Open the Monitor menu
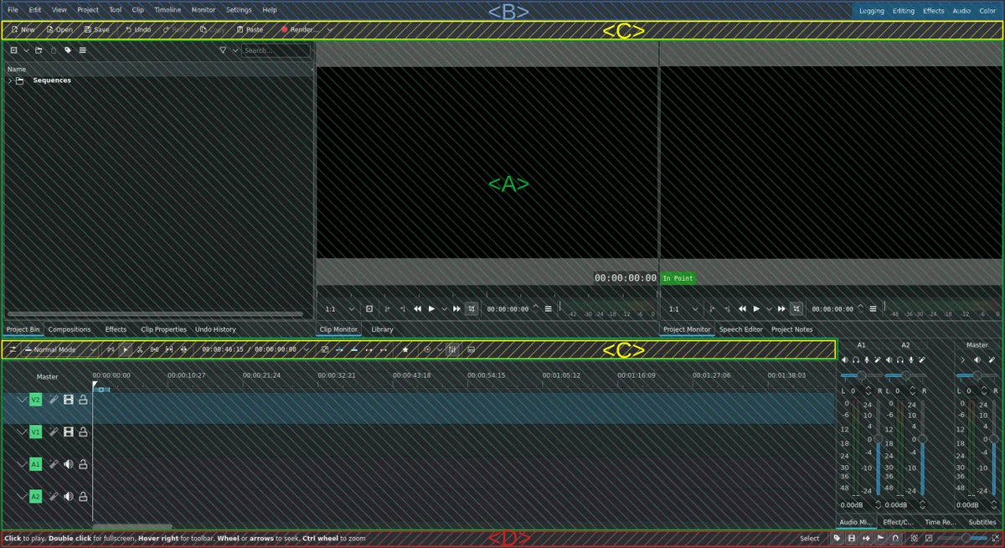Viewport: 1005px width, 548px height. pos(204,10)
